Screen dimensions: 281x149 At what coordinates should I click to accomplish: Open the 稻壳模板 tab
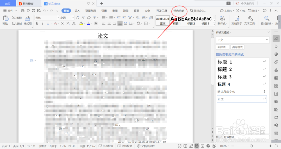28,4
